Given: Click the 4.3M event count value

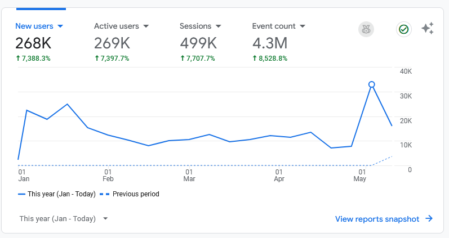Looking at the screenshot, I should (x=270, y=43).
